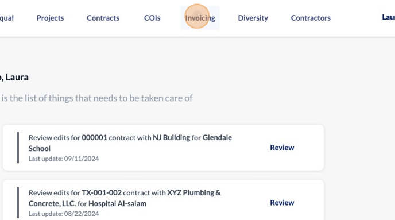The image size is (395, 220).
Task: Click Review for the 000001 contract
Action: [282, 148]
